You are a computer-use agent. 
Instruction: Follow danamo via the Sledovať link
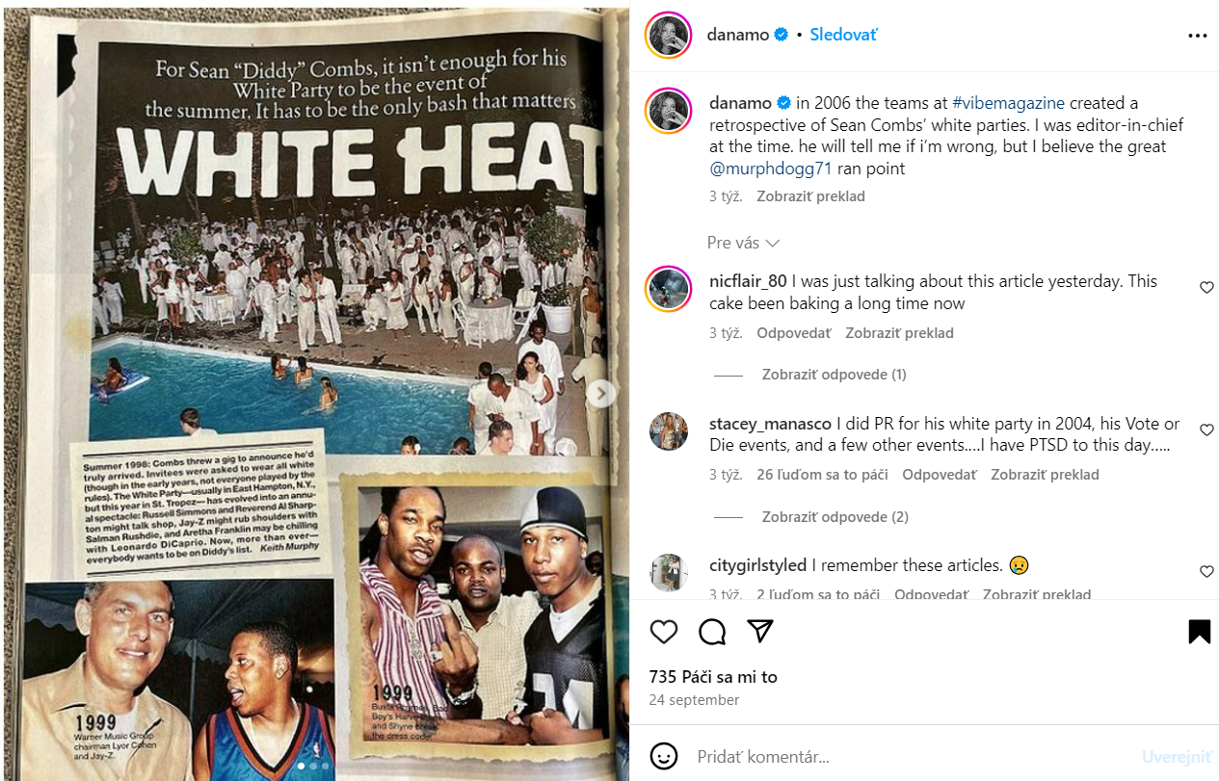(x=843, y=35)
